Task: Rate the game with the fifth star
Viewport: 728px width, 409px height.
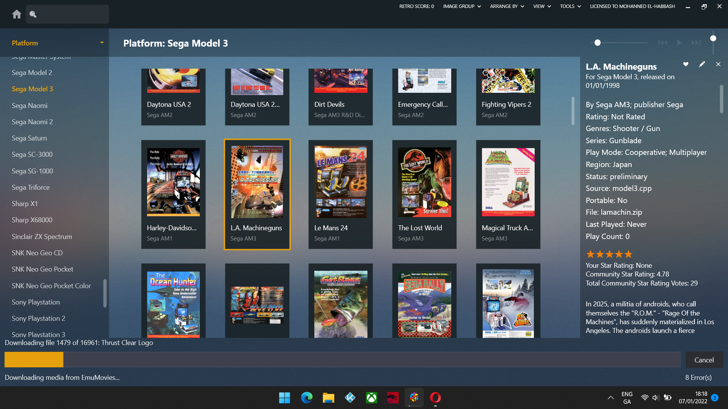Action: point(629,254)
